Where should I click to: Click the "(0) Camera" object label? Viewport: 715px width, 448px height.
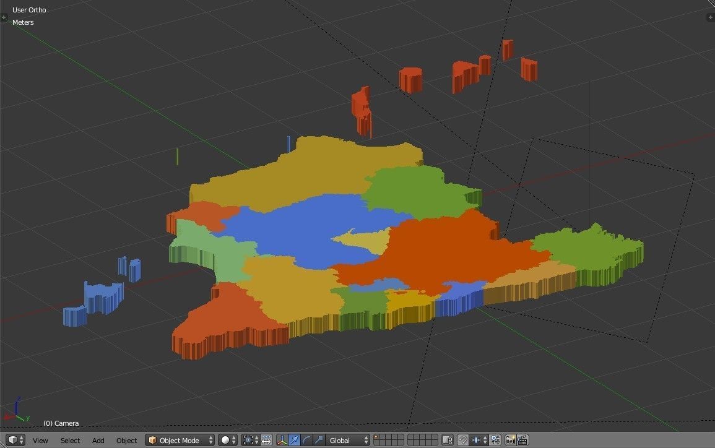pos(61,423)
